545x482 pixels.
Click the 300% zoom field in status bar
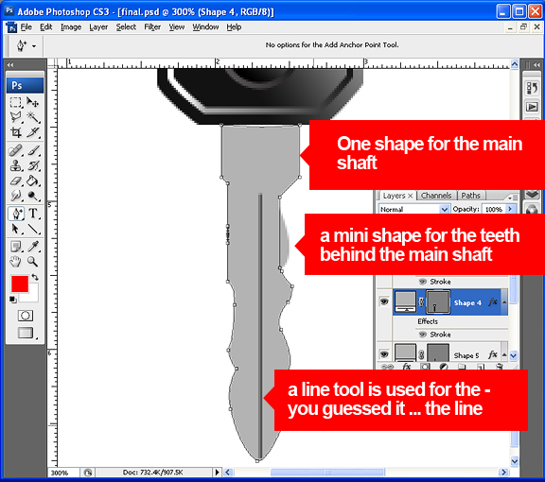point(62,473)
